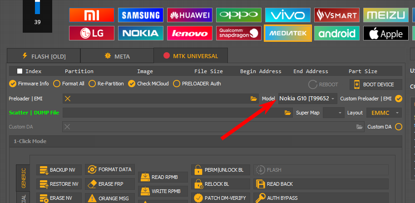Toggle Custom Preloader EMI checkmark

coord(398,99)
